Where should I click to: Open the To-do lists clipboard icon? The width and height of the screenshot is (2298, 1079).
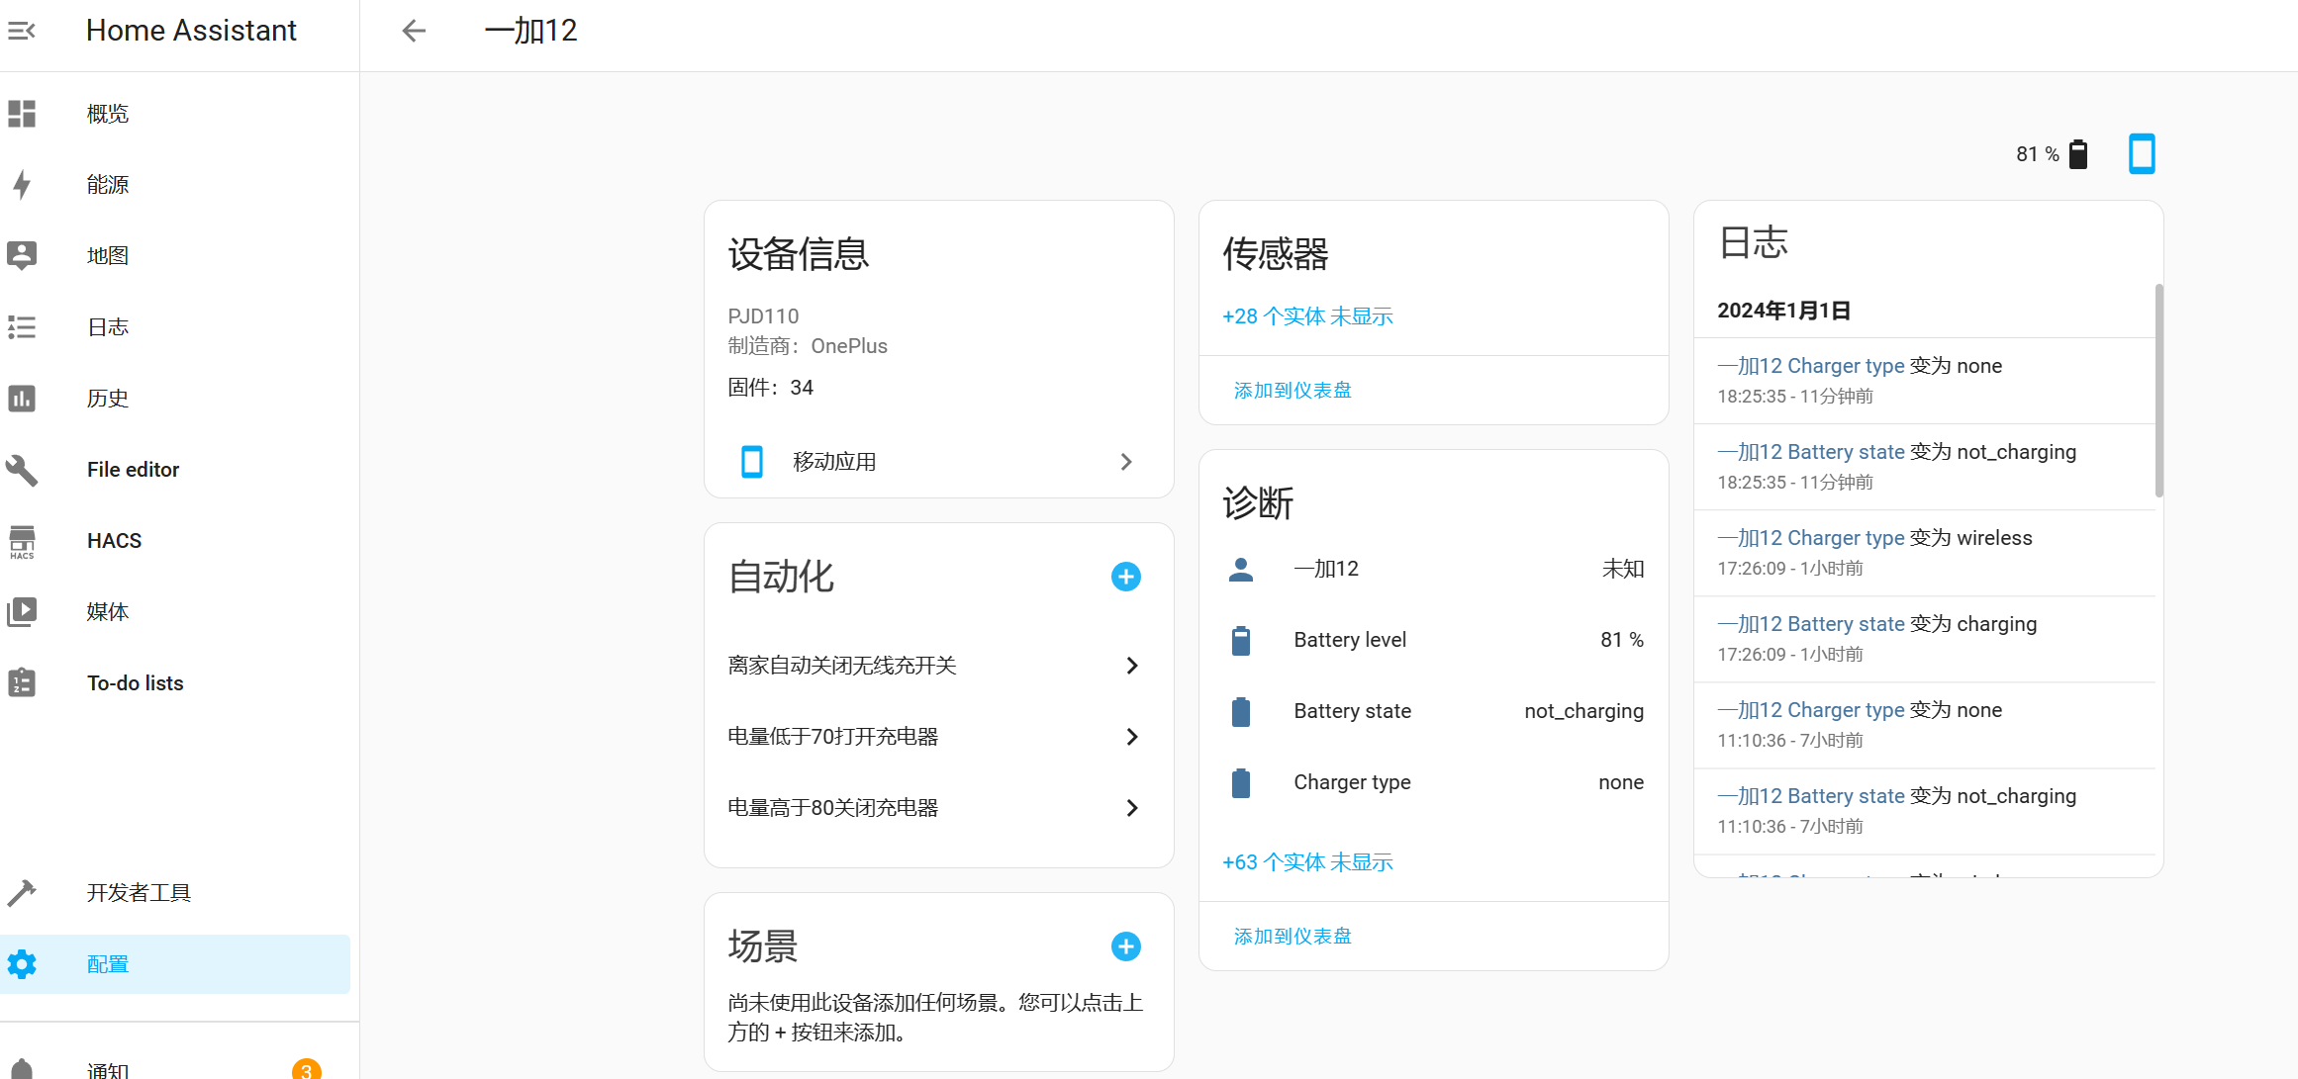pos(22,683)
